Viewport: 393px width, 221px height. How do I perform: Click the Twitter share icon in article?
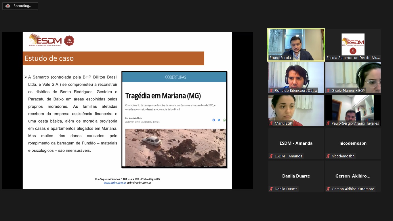219,120
